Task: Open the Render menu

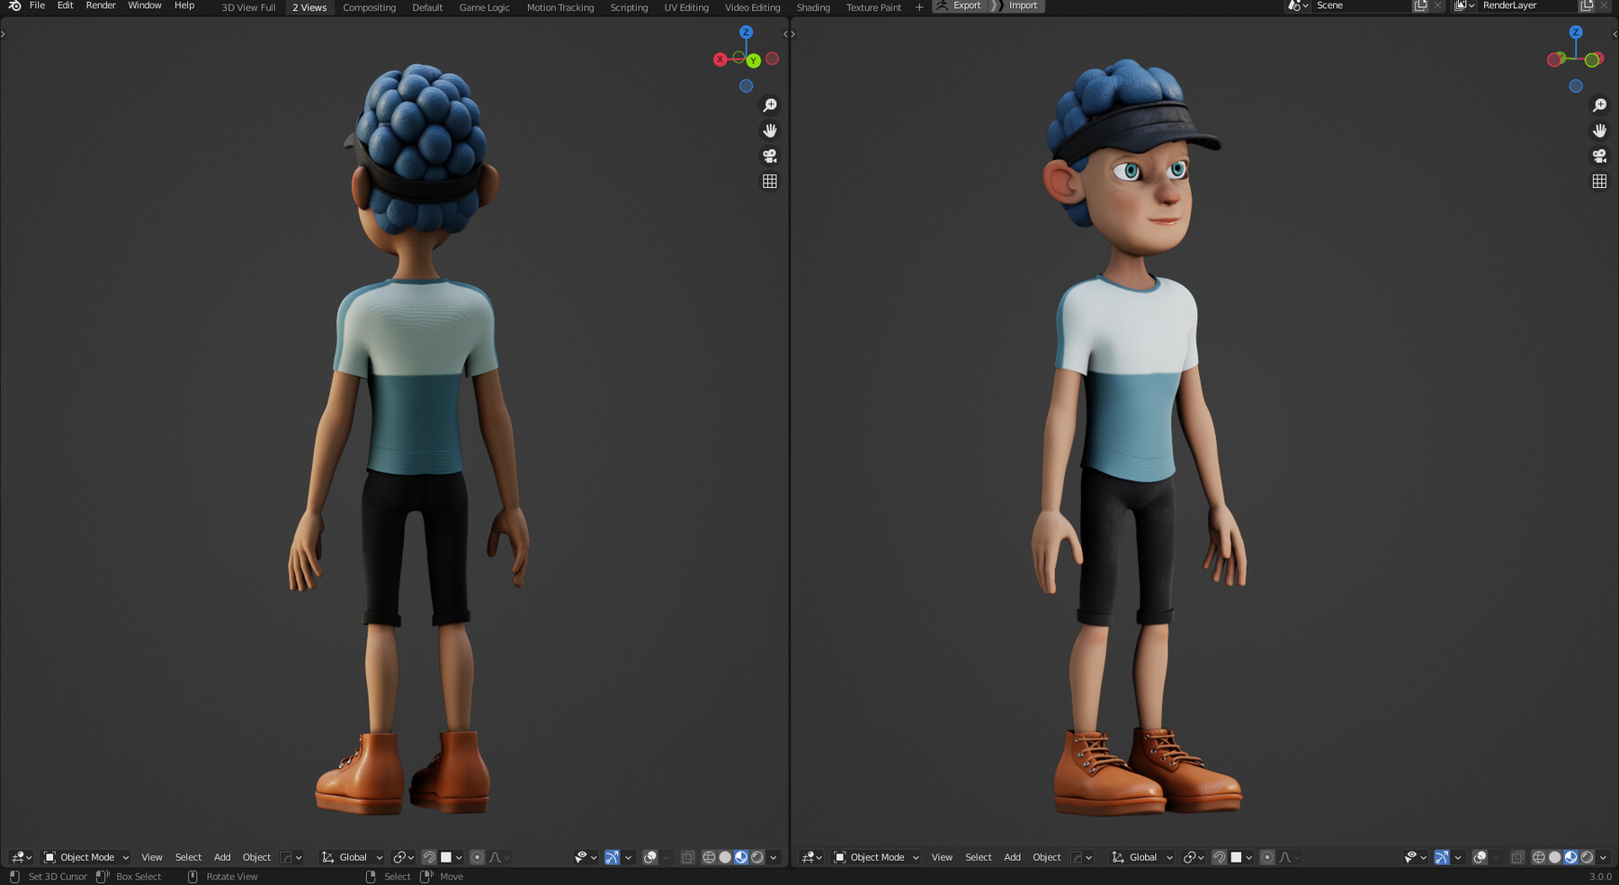Action: click(101, 5)
